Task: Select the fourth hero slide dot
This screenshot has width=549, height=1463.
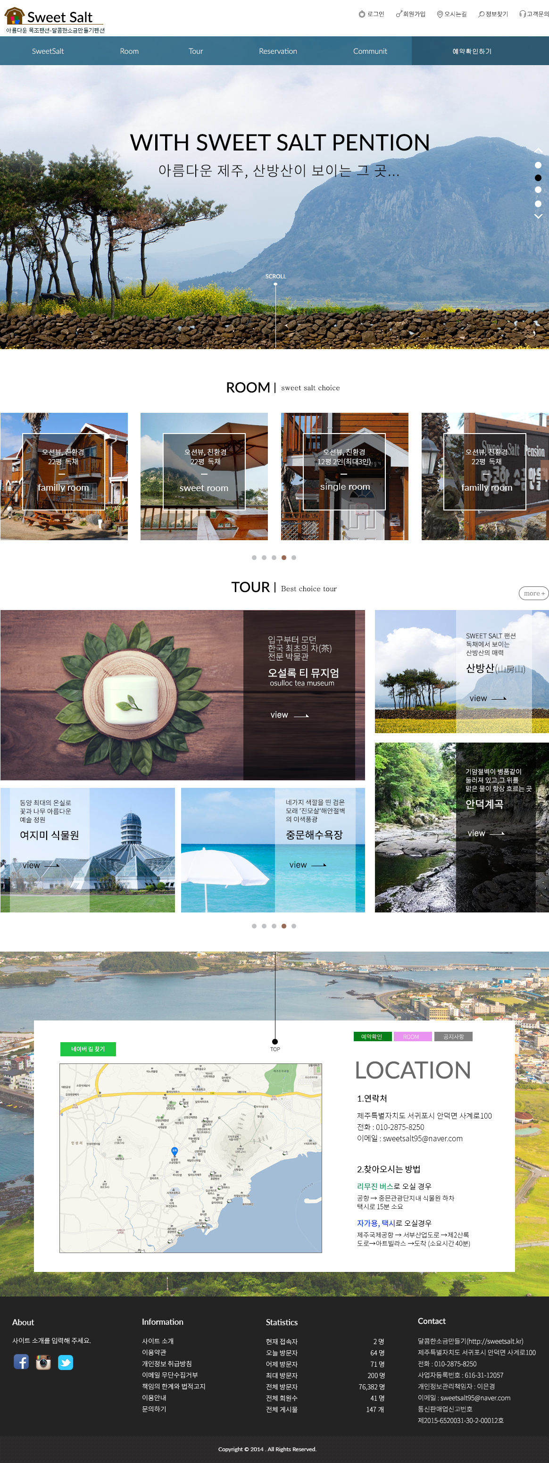Action: tap(538, 203)
